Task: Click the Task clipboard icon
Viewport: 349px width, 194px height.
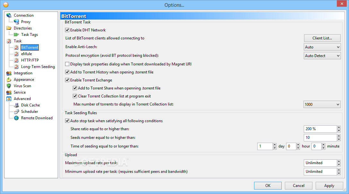Action: [x=9, y=41]
